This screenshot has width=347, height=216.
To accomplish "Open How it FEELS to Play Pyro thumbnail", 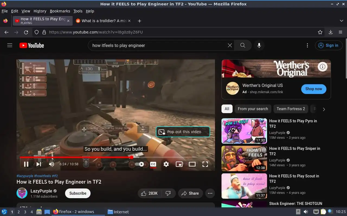I will coord(244,131).
